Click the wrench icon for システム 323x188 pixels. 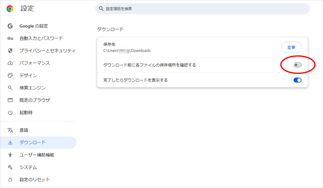pos(10,167)
